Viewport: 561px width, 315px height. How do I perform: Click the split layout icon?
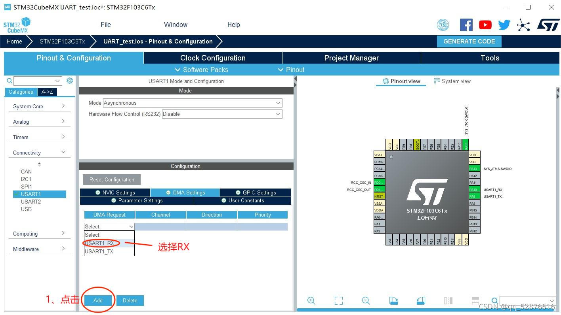tap(475, 301)
